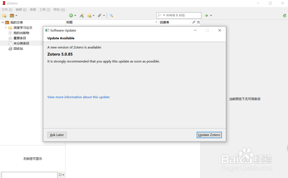Select 我的出版物 in the tree
Screen dimensions: 288x178
21,33
